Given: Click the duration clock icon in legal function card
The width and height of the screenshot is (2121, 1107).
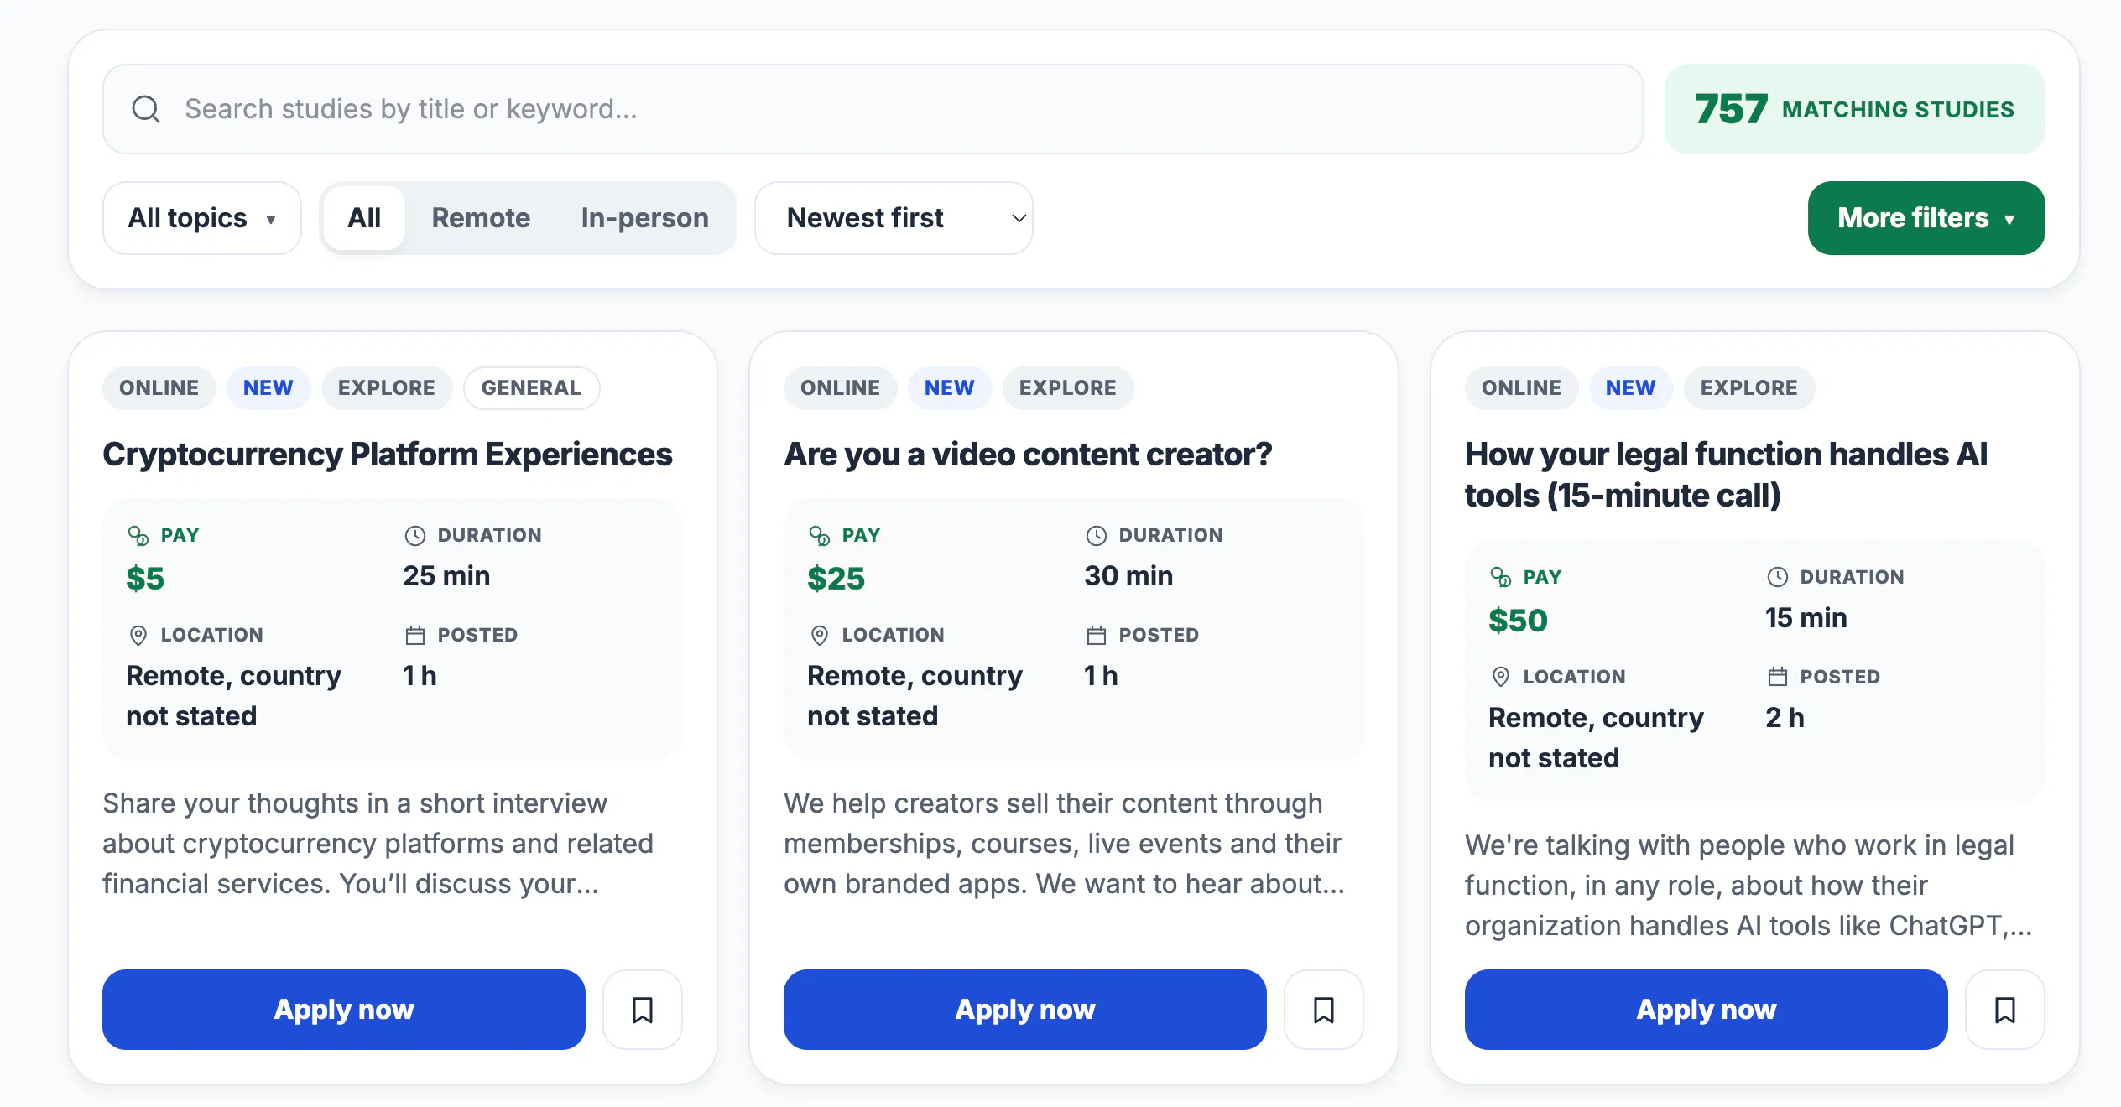Looking at the screenshot, I should coord(1778,577).
